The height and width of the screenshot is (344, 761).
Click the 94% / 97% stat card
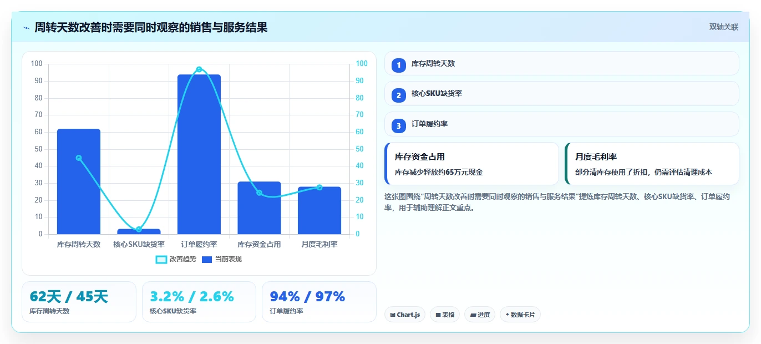click(319, 302)
